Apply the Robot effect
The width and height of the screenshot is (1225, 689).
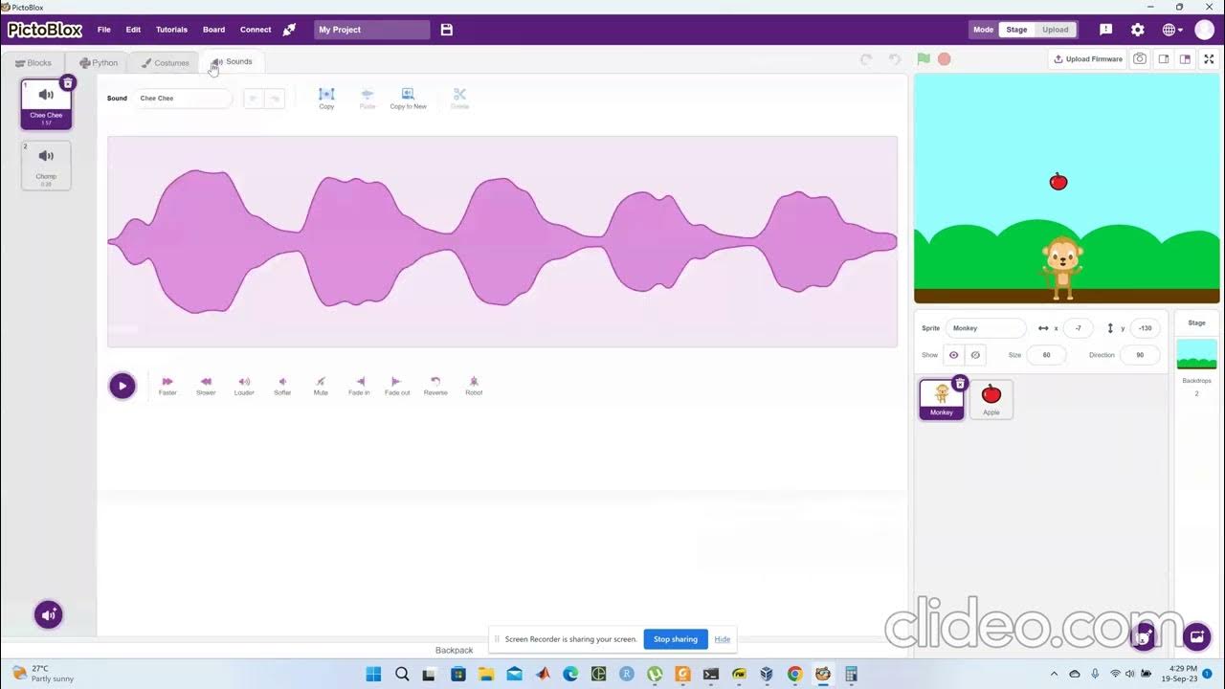click(x=474, y=386)
